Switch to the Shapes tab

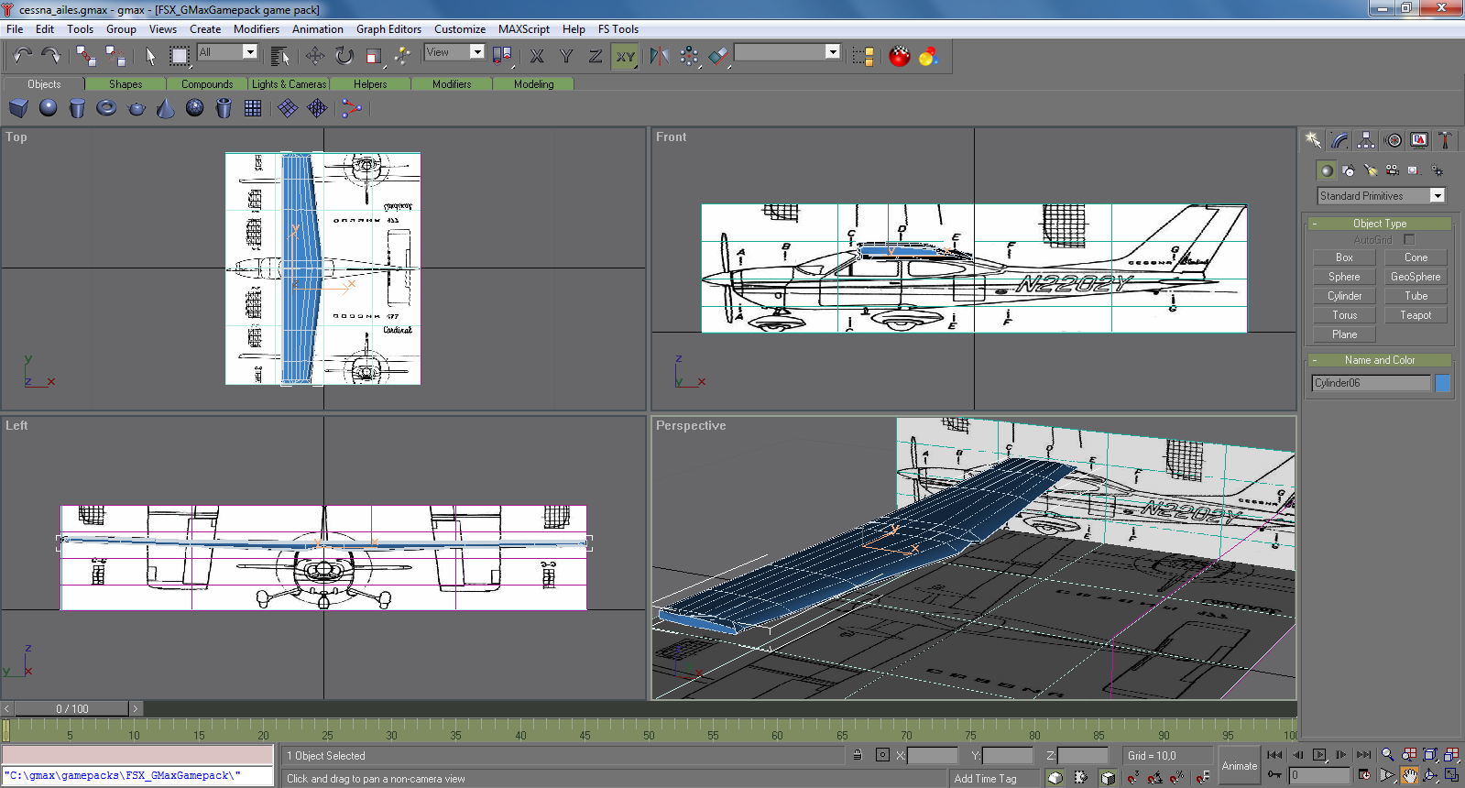tap(126, 83)
